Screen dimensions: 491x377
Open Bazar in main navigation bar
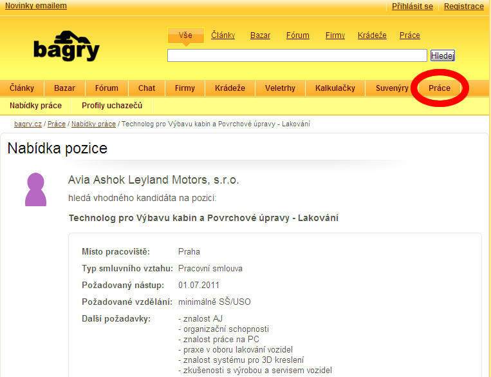[x=64, y=88]
